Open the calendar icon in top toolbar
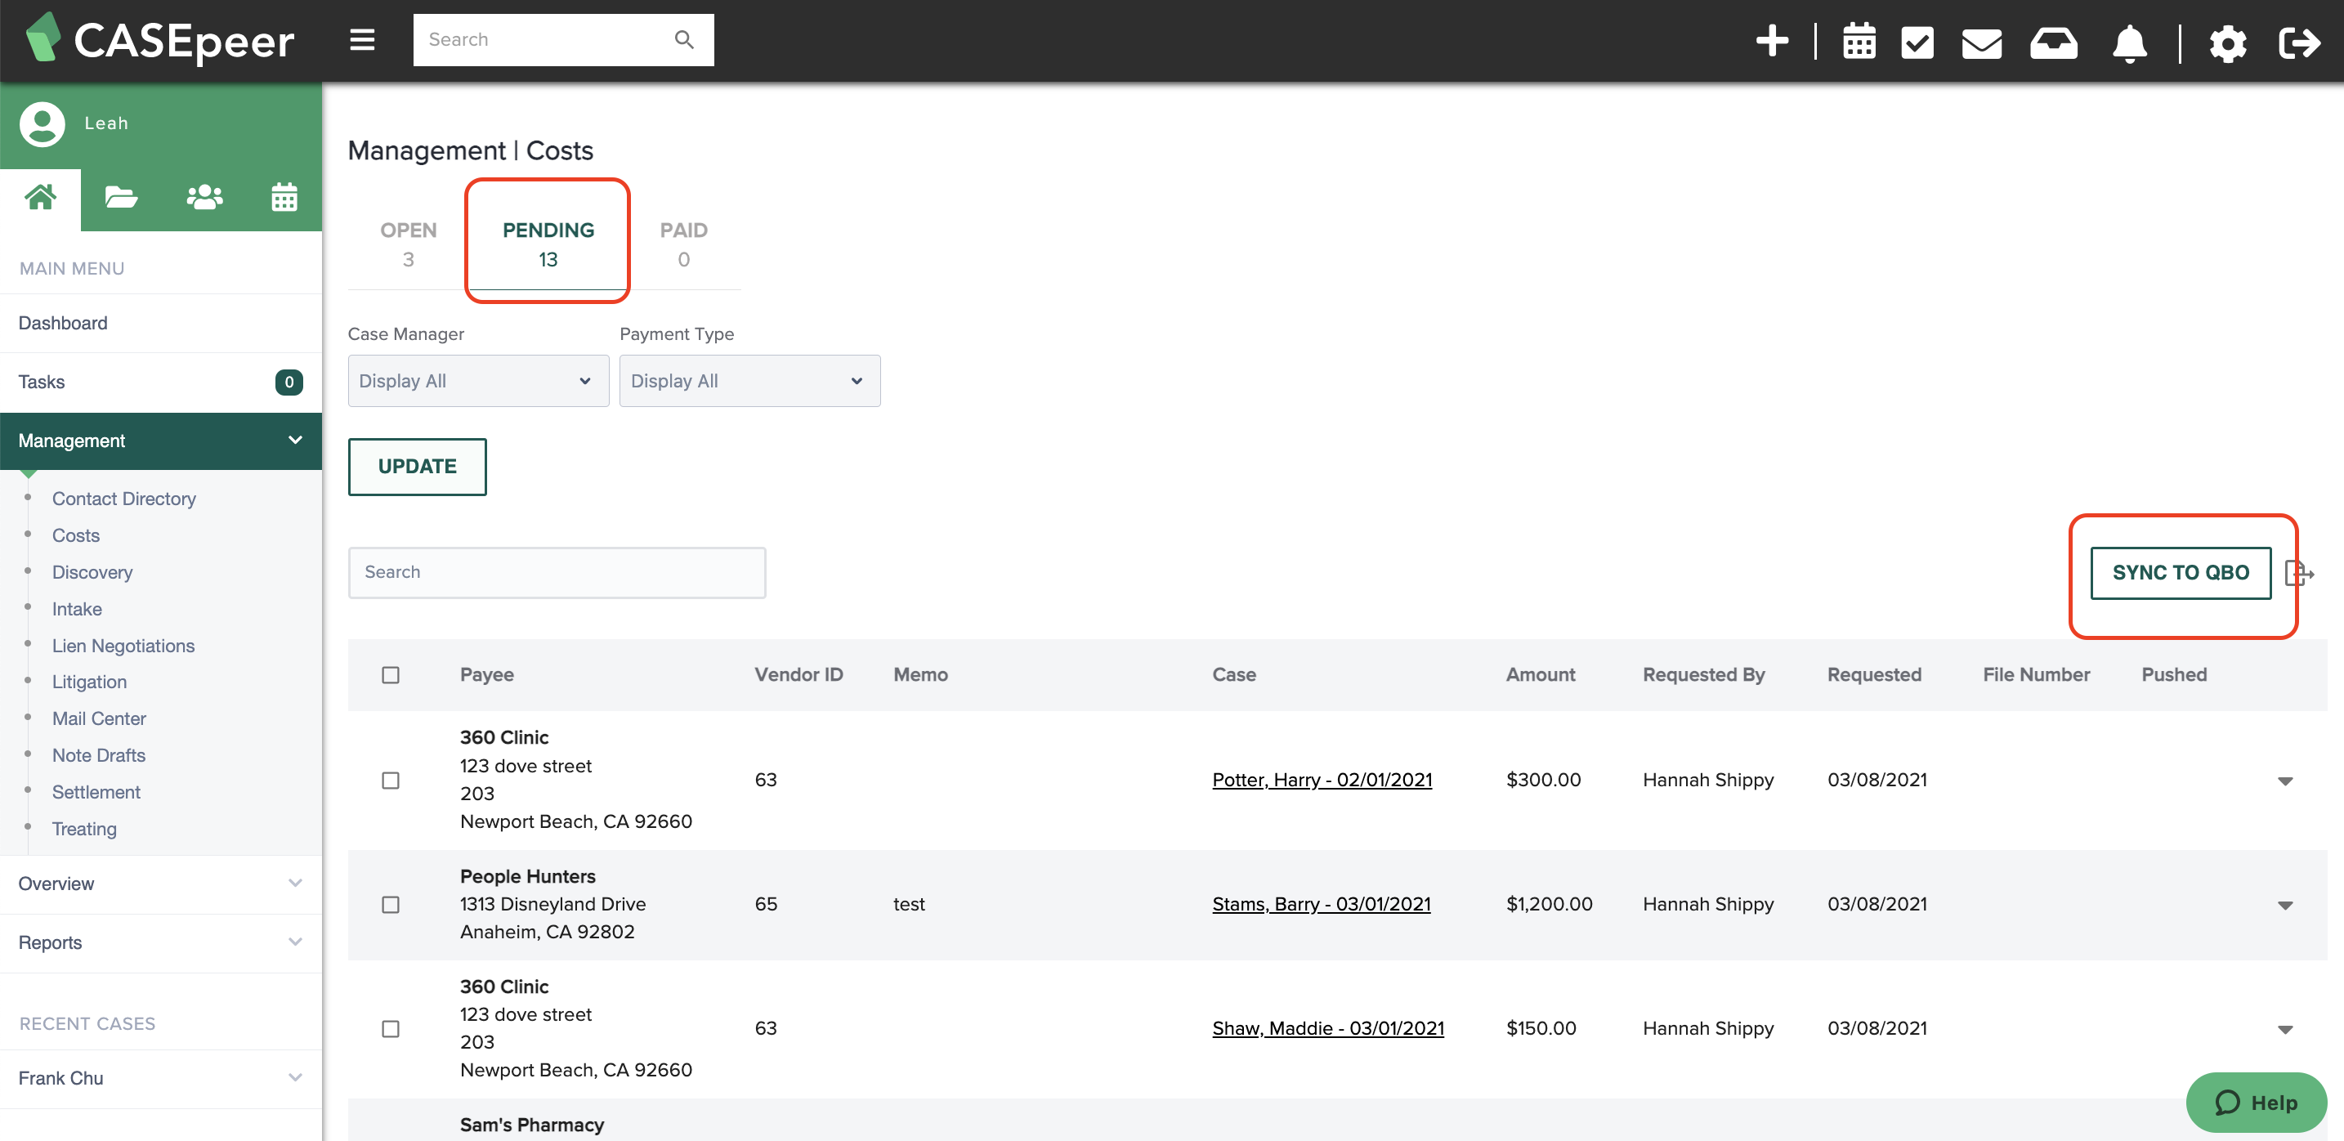This screenshot has height=1141, width=2344. pyautogui.click(x=1860, y=42)
